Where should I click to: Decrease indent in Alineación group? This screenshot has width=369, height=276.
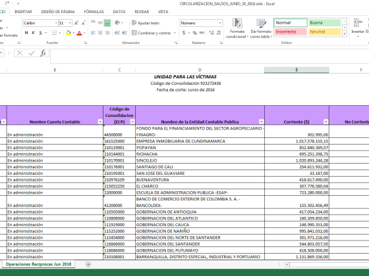click(117, 33)
